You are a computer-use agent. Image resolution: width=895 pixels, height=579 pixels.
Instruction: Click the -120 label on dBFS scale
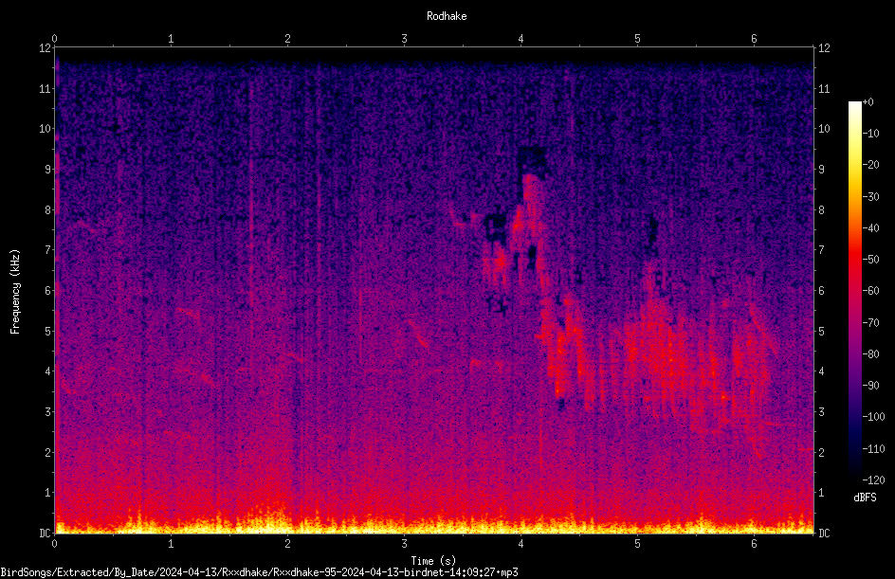click(873, 479)
